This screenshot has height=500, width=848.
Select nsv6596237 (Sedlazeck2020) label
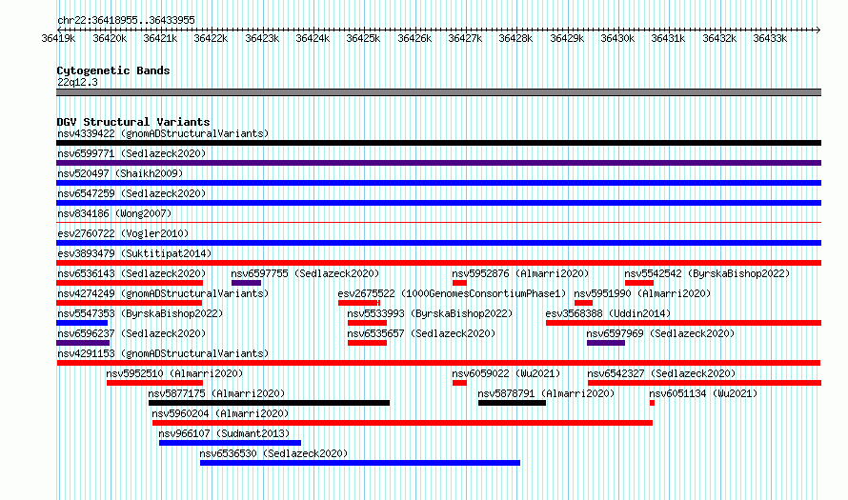131,333
